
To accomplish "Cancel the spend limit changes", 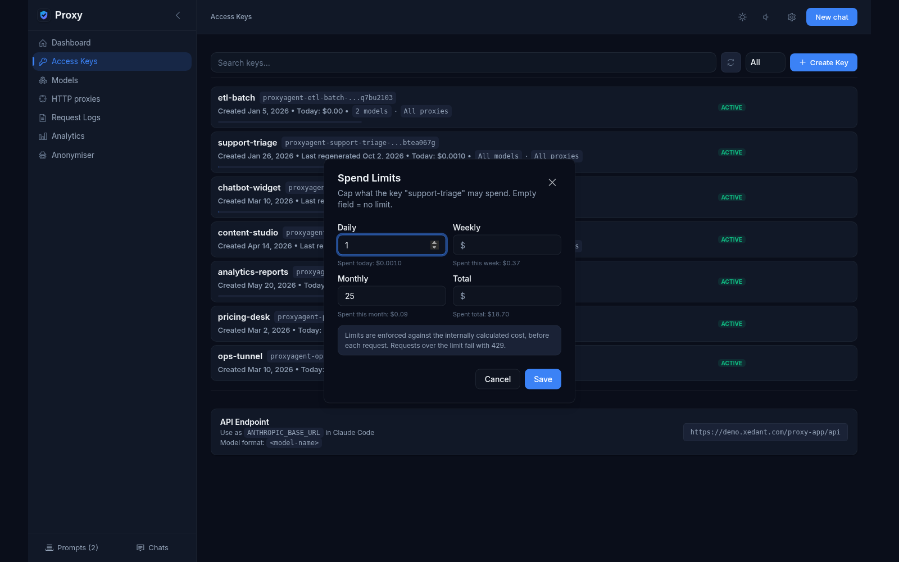I will [x=497, y=379].
